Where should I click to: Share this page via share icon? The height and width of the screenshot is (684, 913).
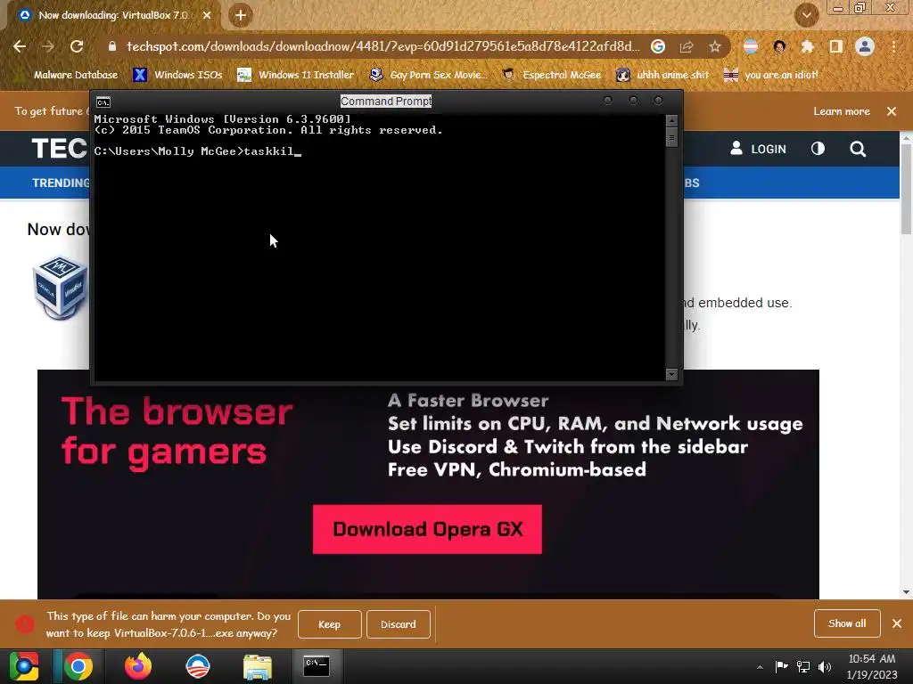687,46
